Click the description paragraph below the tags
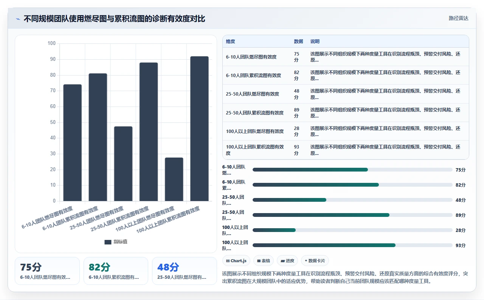This screenshot has width=484, height=300. coord(346,277)
